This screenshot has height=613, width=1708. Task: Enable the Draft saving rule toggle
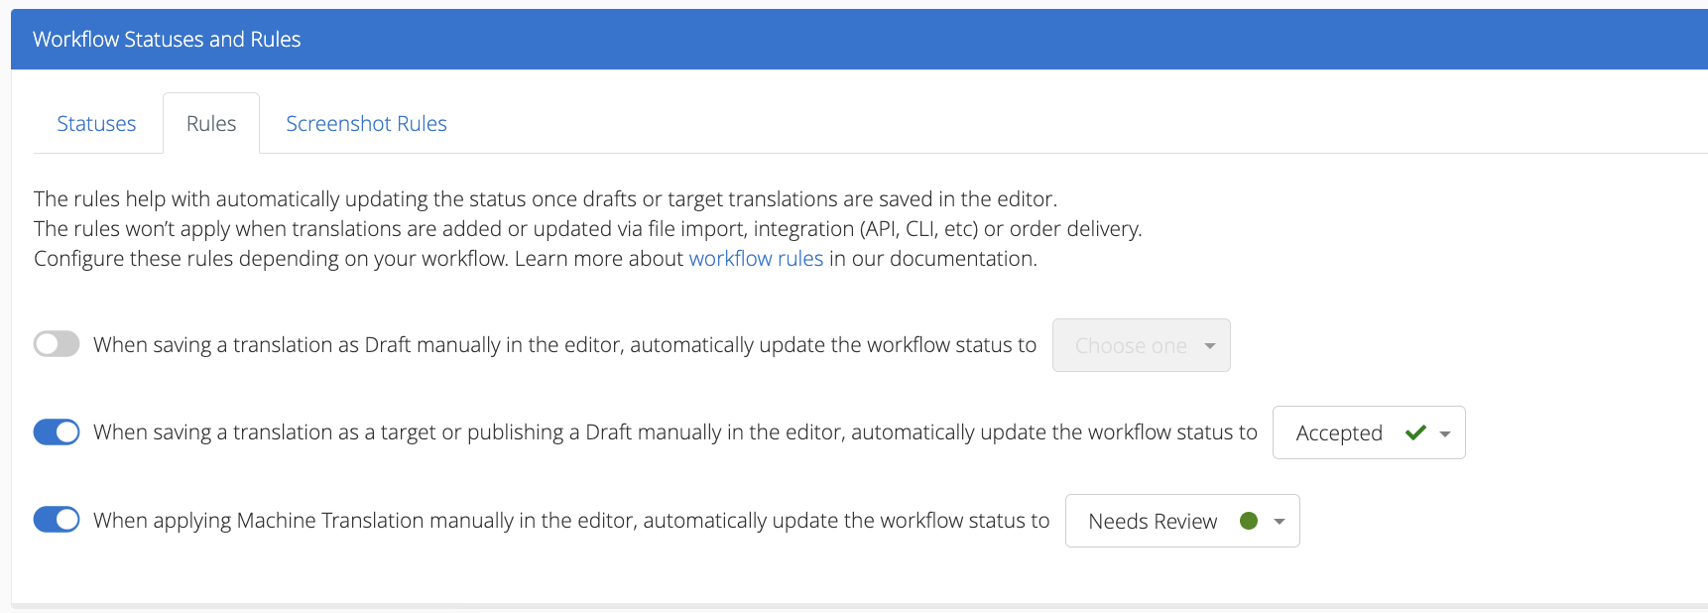pyautogui.click(x=57, y=344)
